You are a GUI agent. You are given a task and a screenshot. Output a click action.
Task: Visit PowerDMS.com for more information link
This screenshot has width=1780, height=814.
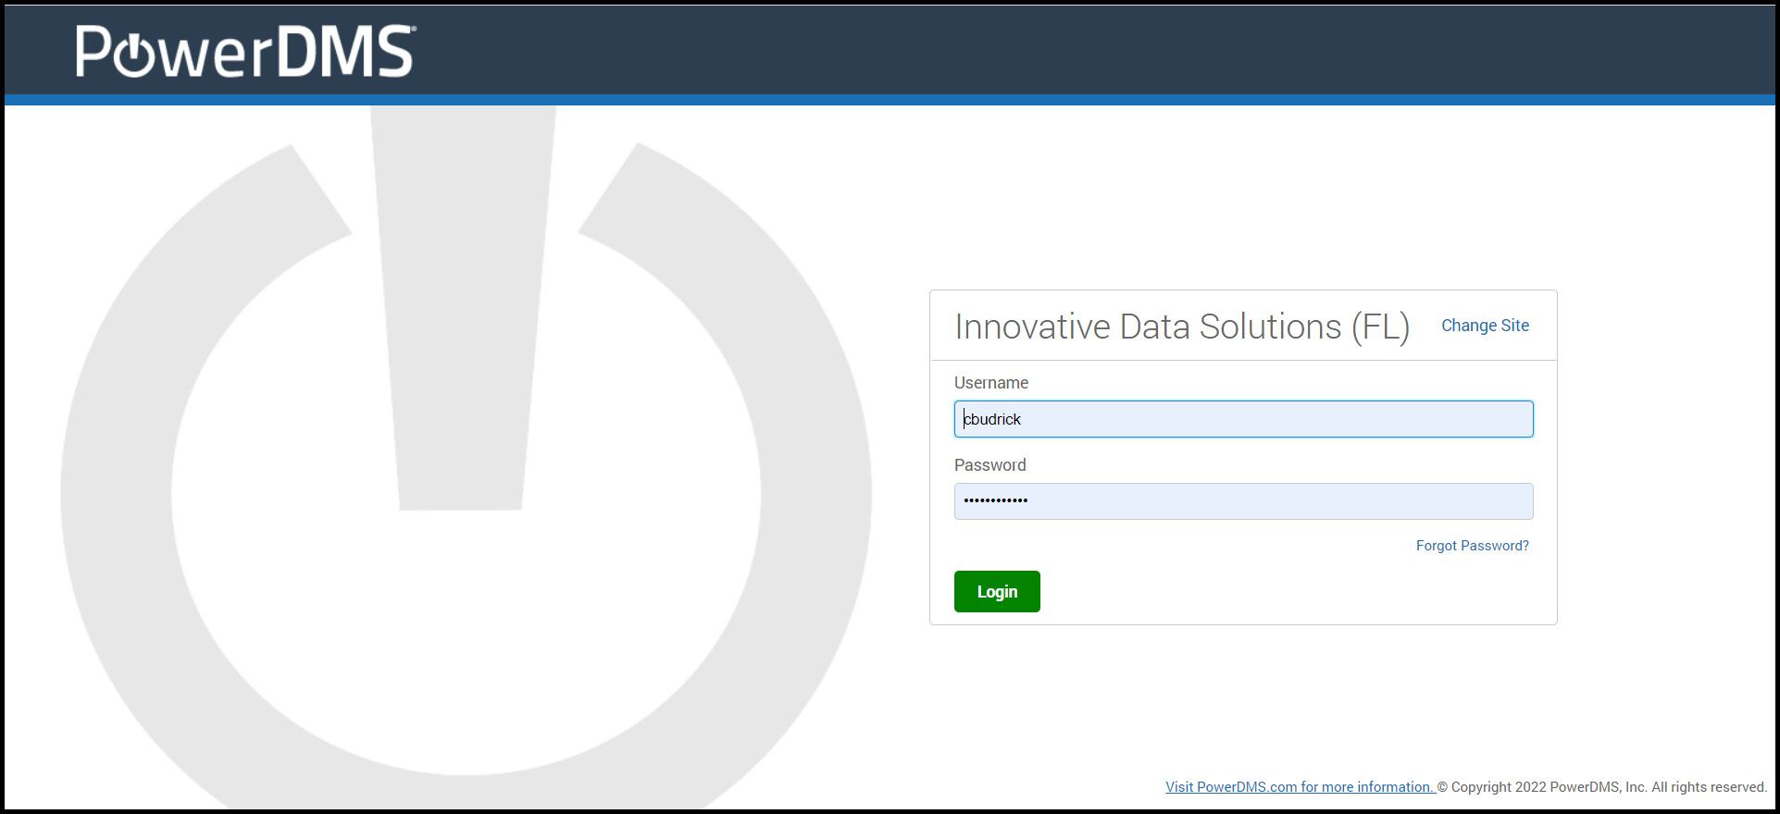1299,787
